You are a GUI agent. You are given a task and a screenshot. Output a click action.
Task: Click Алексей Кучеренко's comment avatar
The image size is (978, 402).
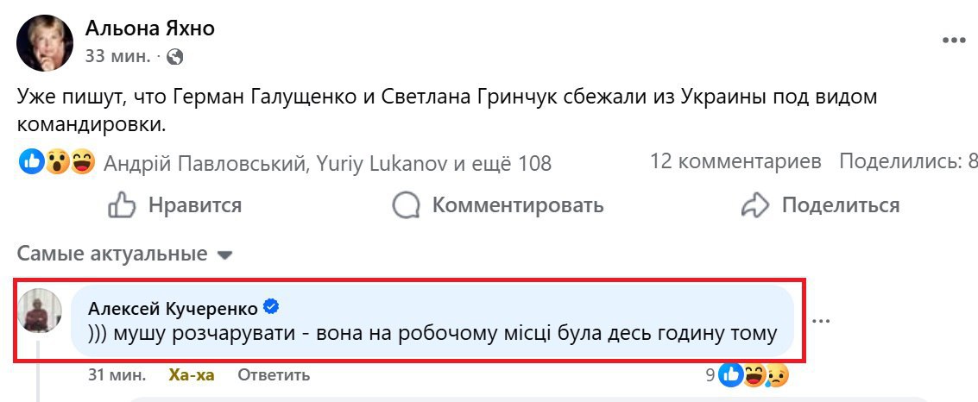tap(40, 311)
